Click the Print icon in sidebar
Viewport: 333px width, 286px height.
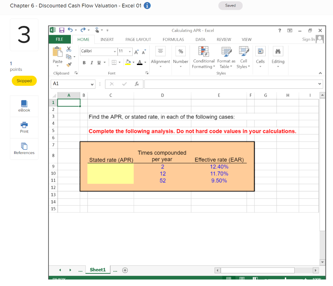[x=24, y=125]
